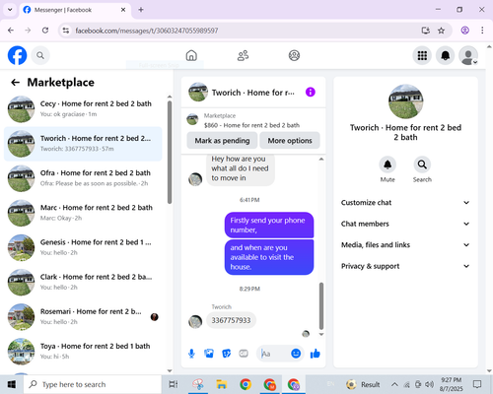The height and width of the screenshot is (394, 493).
Task: Click the Facebook logo icon
Action: (17, 55)
